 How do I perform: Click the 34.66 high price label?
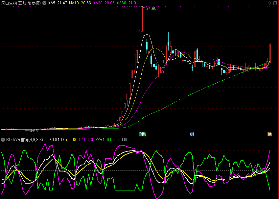(151, 9)
